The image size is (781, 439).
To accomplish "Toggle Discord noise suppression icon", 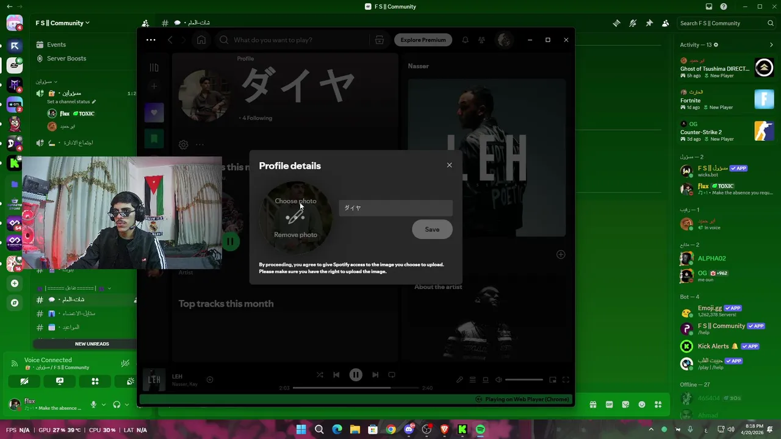I will pos(125,363).
